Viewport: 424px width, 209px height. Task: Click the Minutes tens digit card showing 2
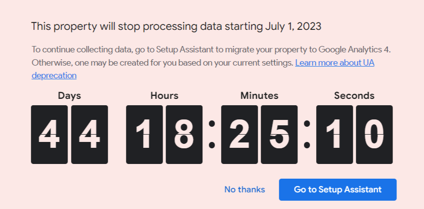pyautogui.click(x=239, y=135)
